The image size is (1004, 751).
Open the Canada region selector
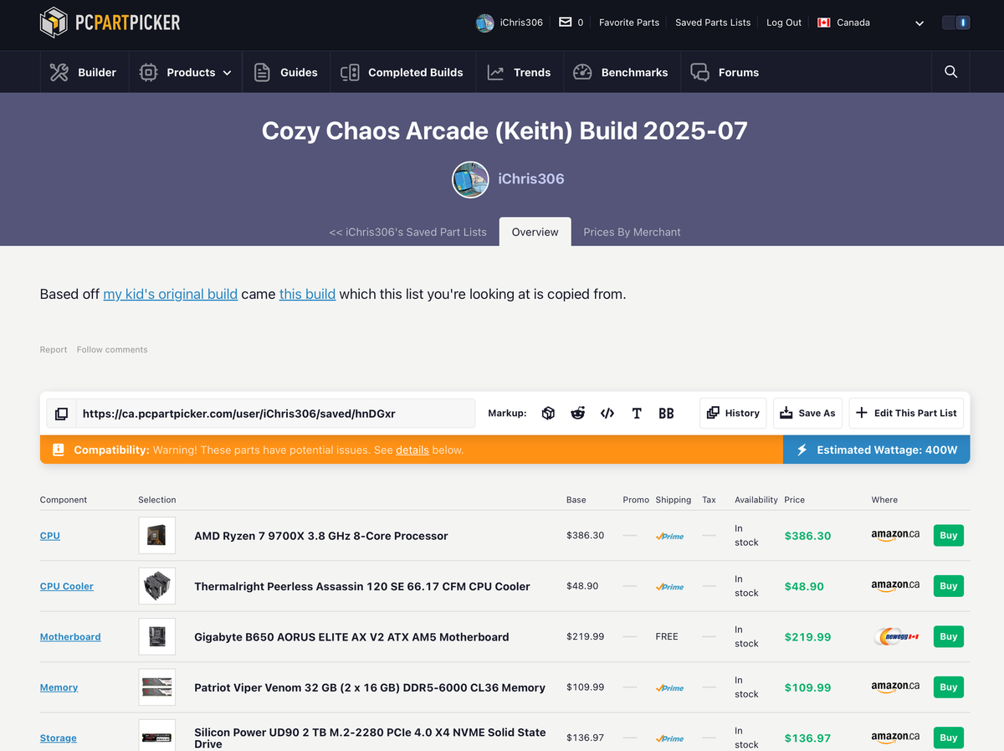tap(870, 23)
